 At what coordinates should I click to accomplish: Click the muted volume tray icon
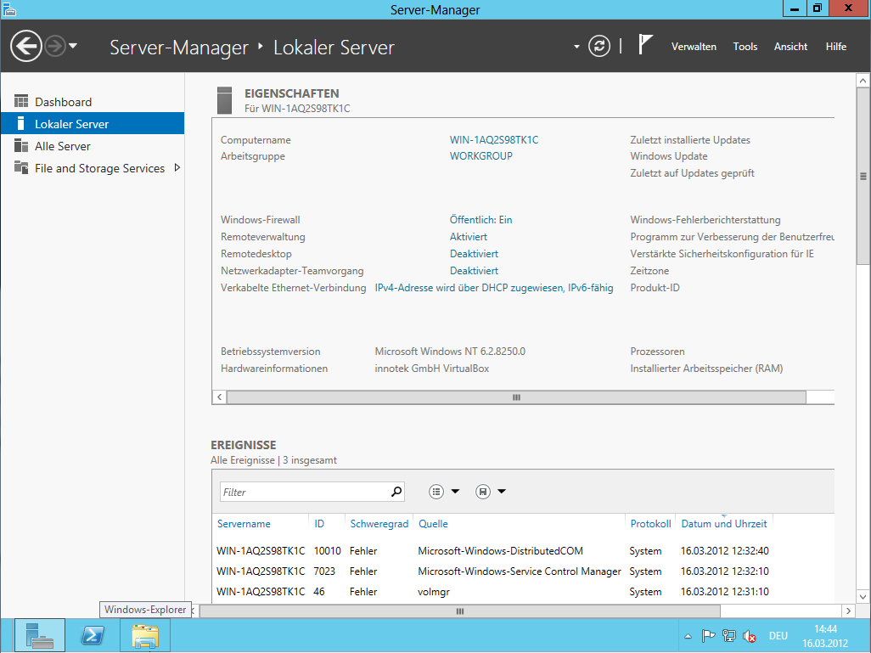750,636
